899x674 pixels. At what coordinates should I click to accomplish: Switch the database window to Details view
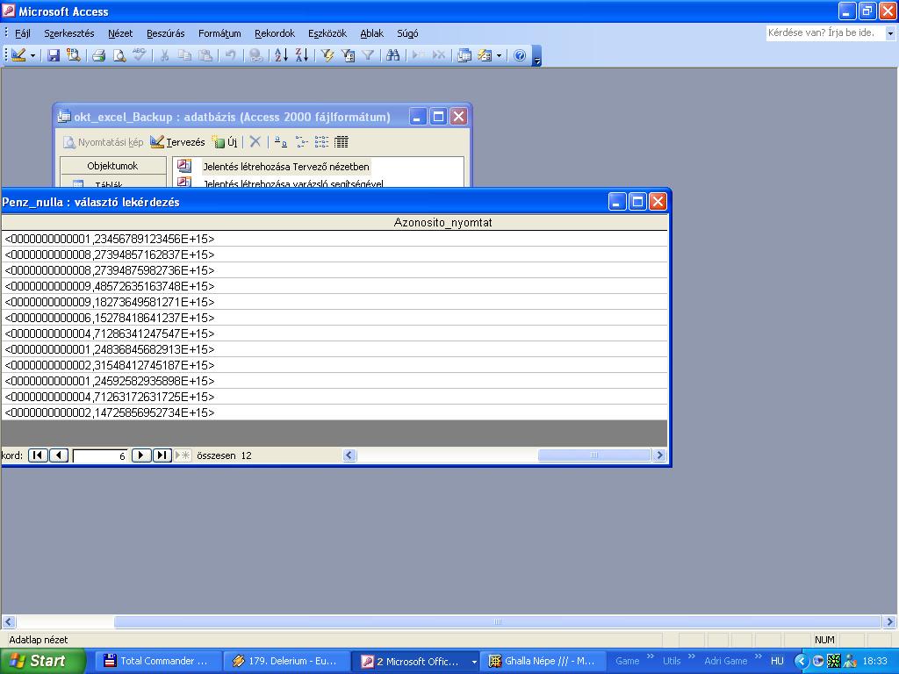click(342, 141)
